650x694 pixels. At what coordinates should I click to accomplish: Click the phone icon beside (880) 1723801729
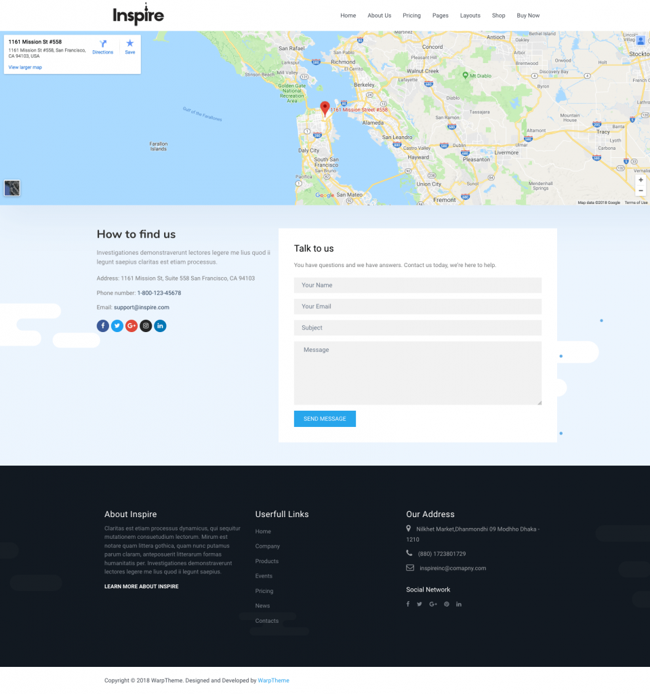click(x=408, y=554)
